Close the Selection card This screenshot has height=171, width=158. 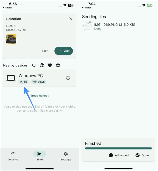coord(71,19)
